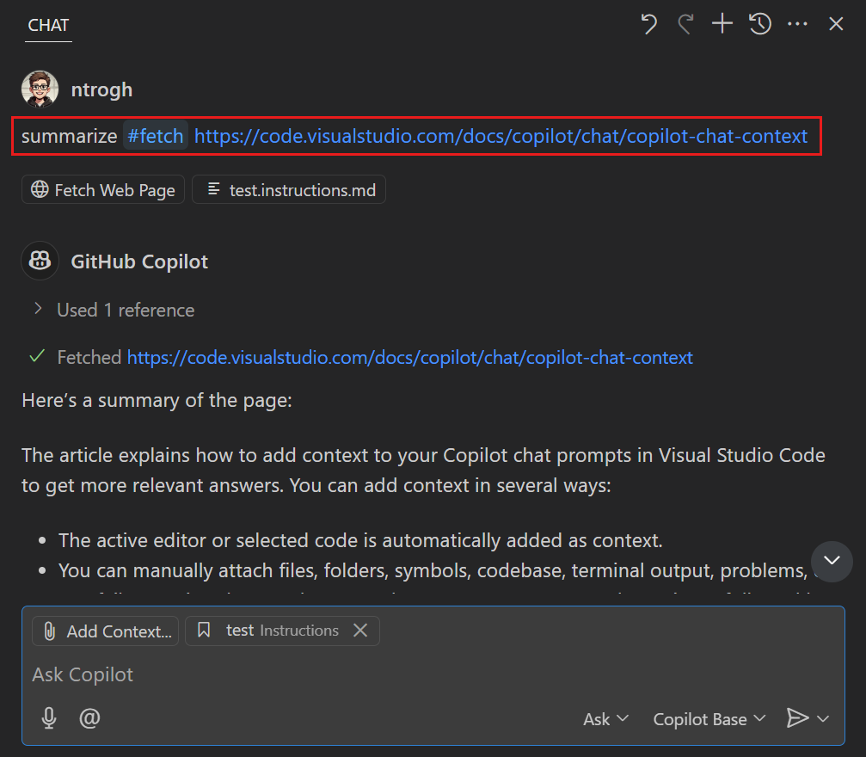Viewport: 866px width, 757px height.
Task: Click the @ mention participant icon
Action: [x=89, y=717]
